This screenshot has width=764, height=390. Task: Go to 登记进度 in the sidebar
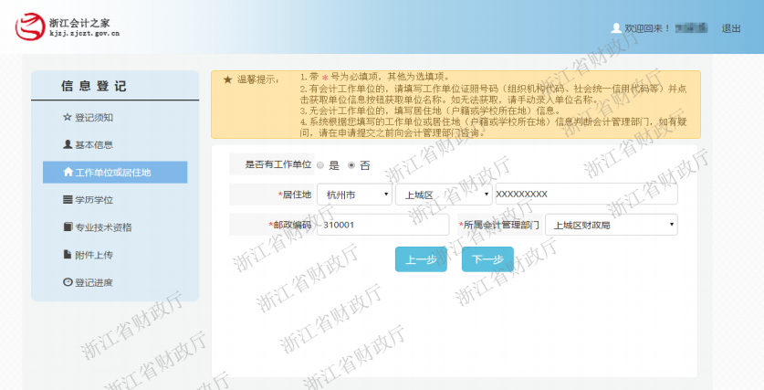point(94,282)
